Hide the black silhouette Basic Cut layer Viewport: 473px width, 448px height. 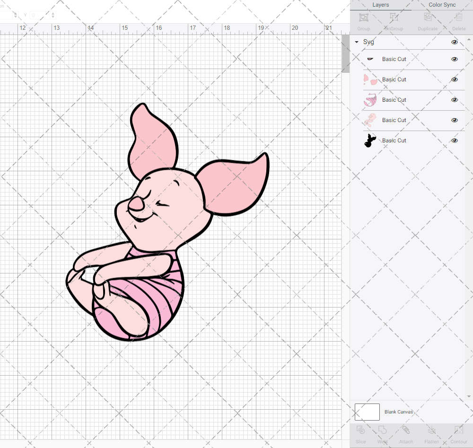(454, 141)
